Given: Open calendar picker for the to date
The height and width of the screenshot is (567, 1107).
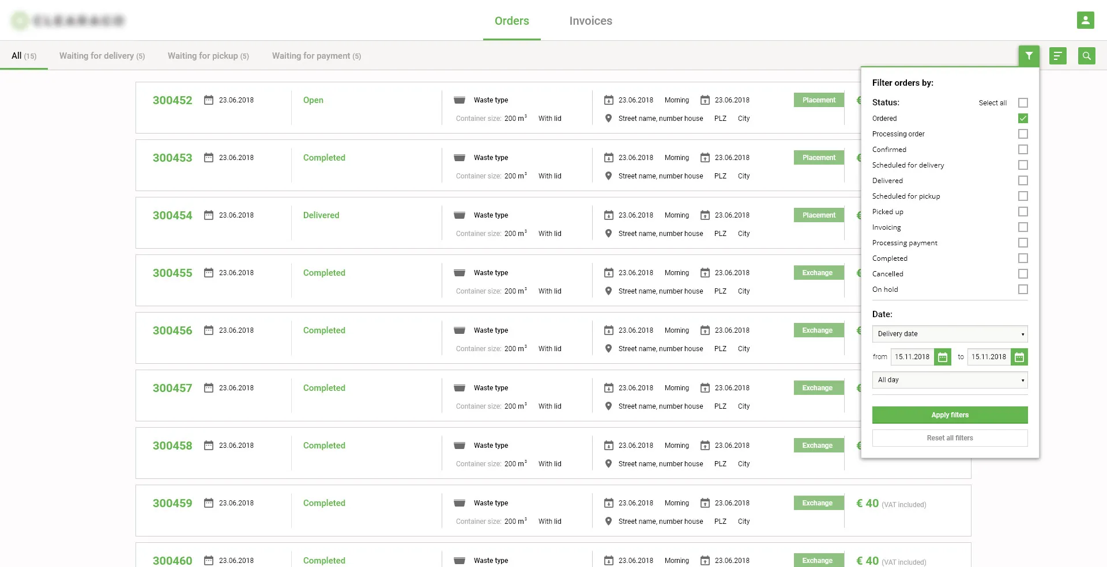Looking at the screenshot, I should coord(1019,357).
